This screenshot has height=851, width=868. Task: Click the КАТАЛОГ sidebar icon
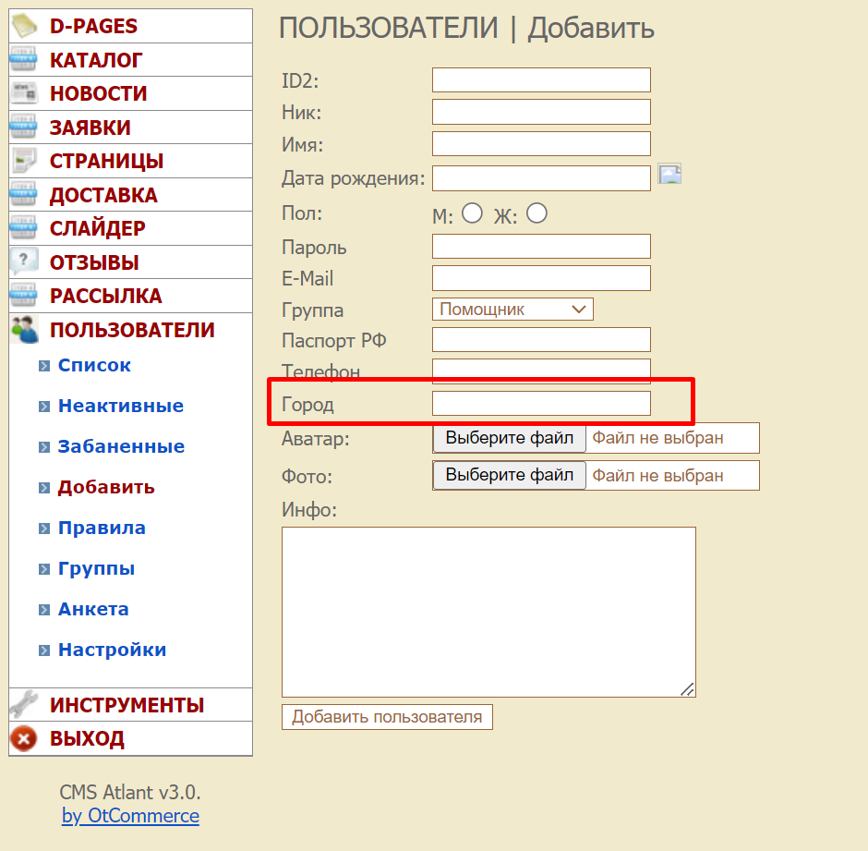24,60
